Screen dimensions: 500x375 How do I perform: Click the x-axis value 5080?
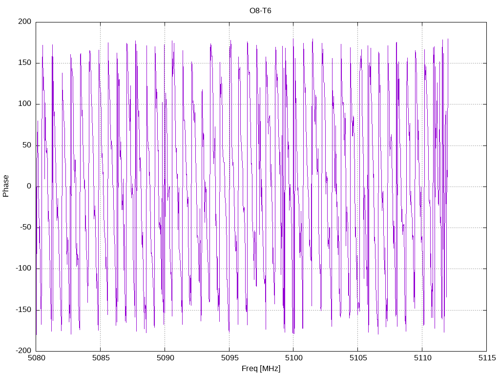click(x=37, y=358)
